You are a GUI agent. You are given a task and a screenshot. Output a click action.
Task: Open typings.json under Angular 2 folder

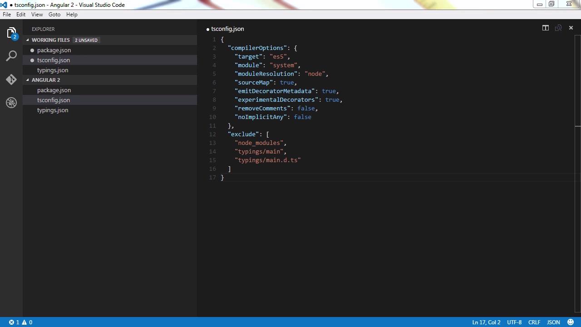pyautogui.click(x=110, y=110)
